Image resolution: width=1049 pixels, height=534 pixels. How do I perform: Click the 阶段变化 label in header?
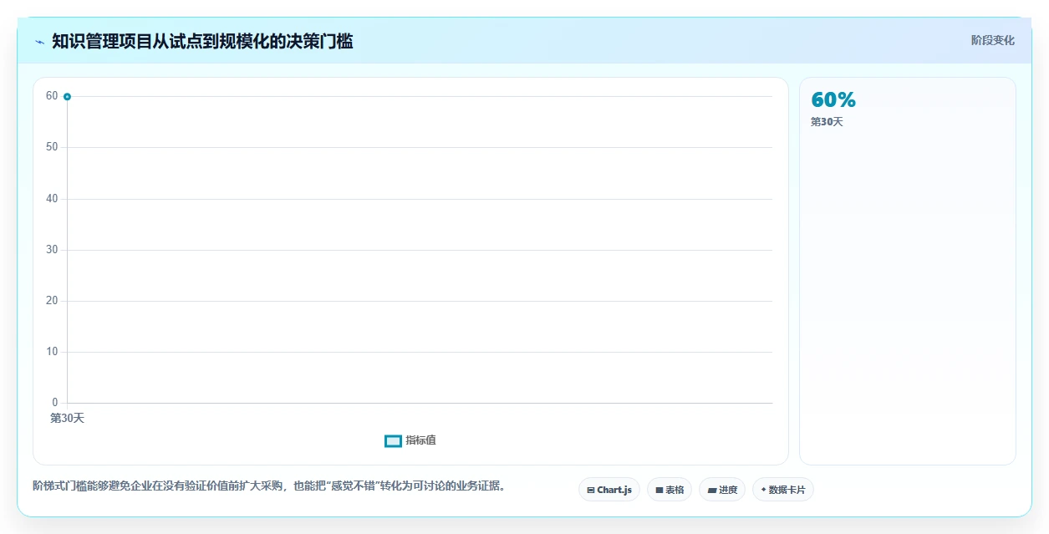click(993, 40)
